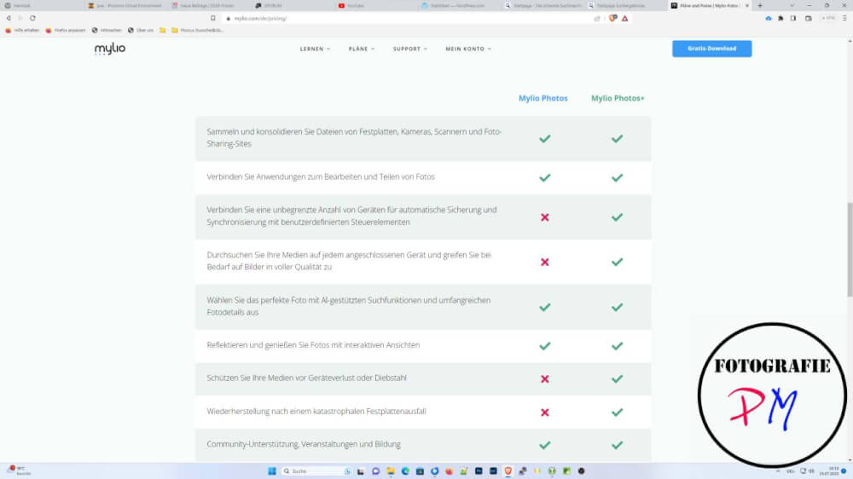Click the Mylio Photos+ column heading
853x479 pixels.
click(x=618, y=98)
